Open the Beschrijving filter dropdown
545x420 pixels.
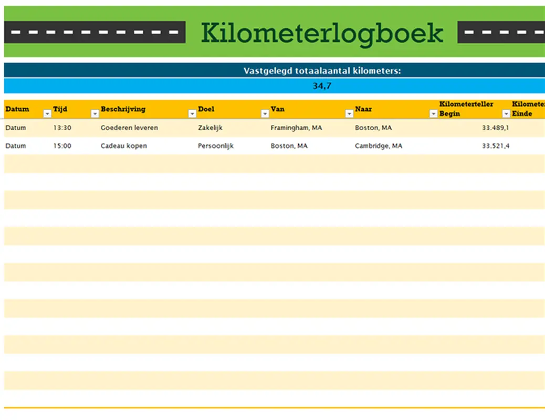tap(192, 113)
